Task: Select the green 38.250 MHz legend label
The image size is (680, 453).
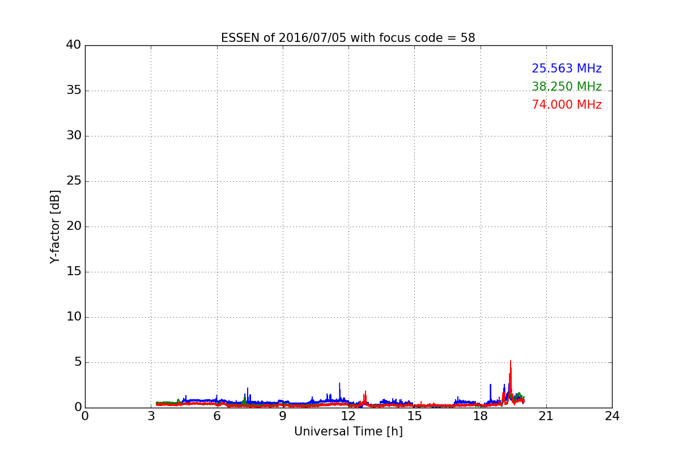Action: (567, 87)
